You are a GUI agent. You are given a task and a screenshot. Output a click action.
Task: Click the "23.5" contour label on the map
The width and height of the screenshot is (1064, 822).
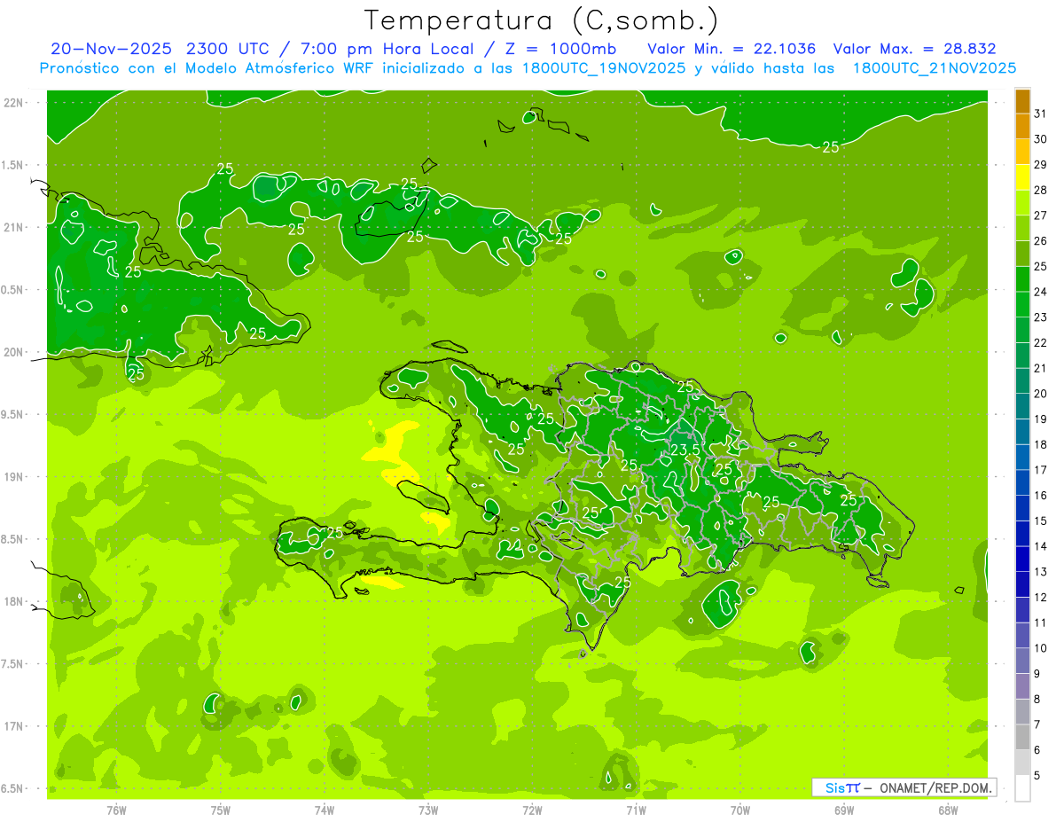[x=685, y=450]
